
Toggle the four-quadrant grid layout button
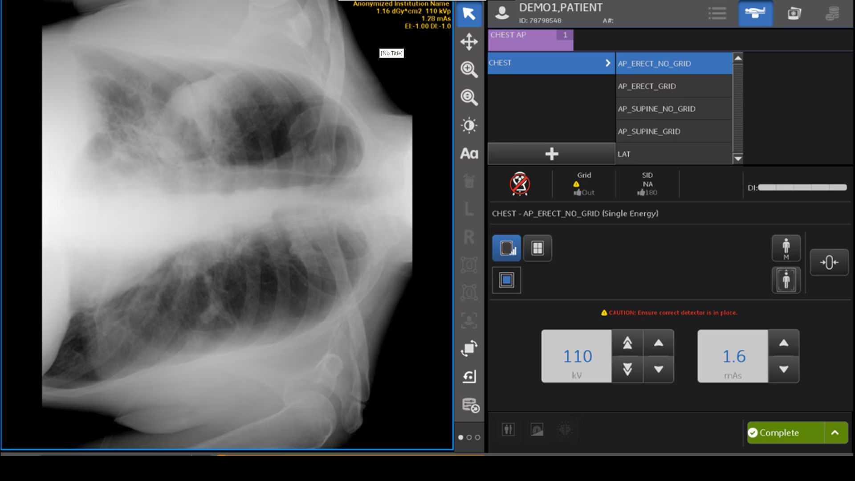[x=537, y=248]
